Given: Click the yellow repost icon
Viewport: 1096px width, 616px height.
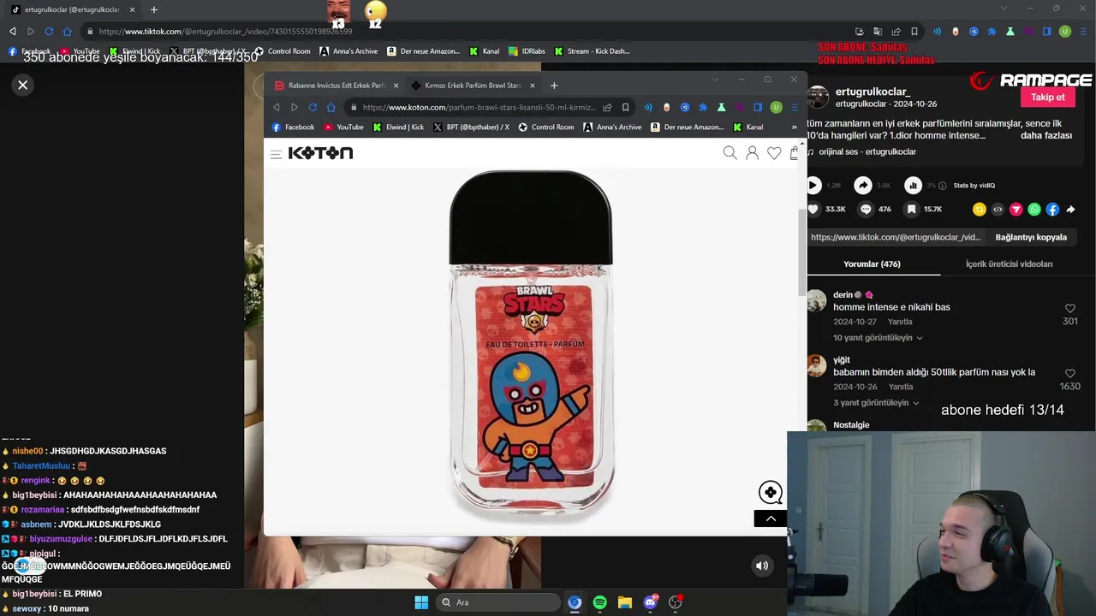Looking at the screenshot, I should [980, 209].
